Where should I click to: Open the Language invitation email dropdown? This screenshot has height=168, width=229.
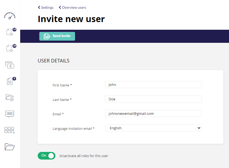[x=153, y=128]
